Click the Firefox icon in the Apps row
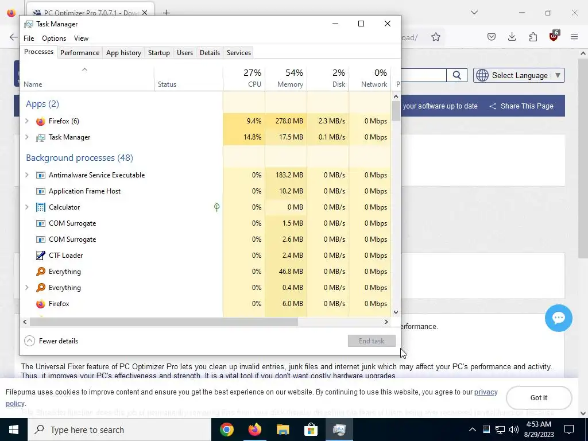 (x=41, y=121)
